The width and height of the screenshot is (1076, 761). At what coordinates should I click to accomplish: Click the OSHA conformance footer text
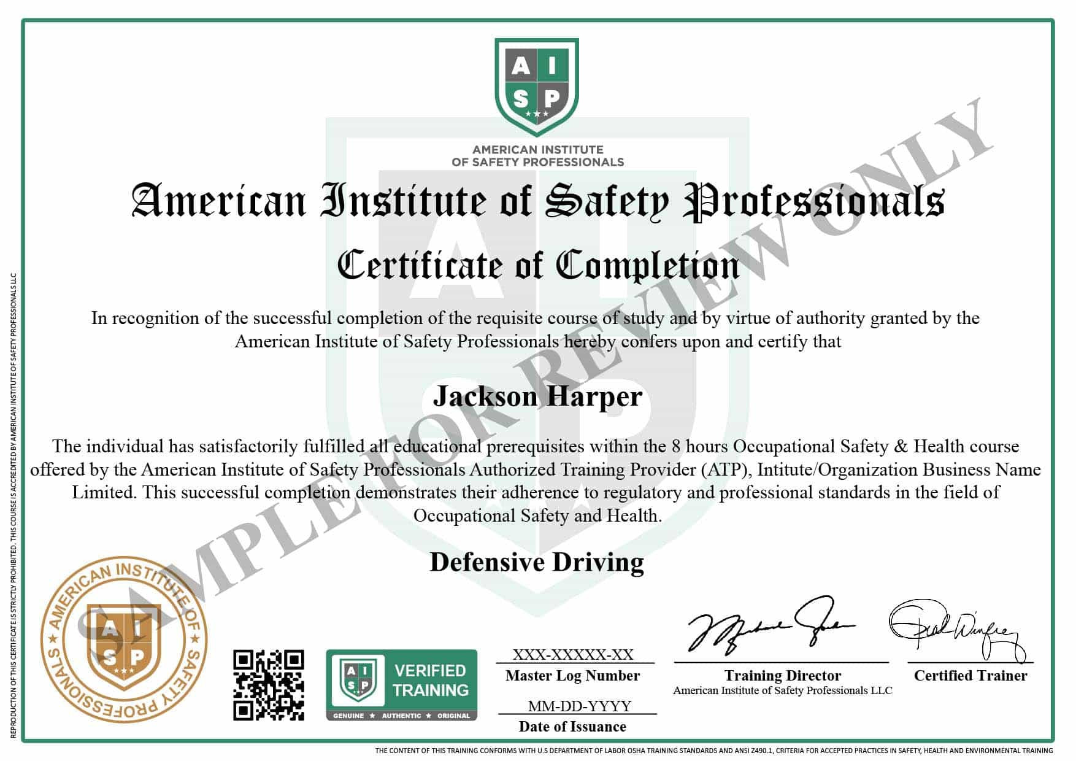point(713,750)
